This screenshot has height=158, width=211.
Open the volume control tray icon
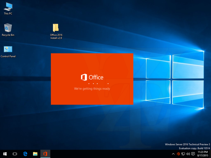[188, 154]
